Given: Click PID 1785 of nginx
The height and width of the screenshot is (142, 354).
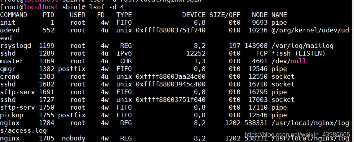Looking at the screenshot, I should [x=47, y=139].
